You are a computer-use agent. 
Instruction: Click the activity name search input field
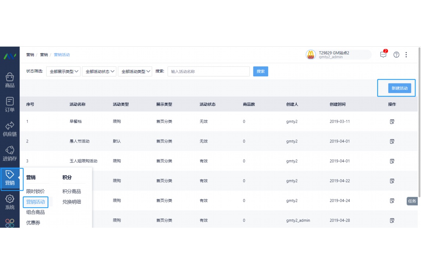click(x=208, y=71)
